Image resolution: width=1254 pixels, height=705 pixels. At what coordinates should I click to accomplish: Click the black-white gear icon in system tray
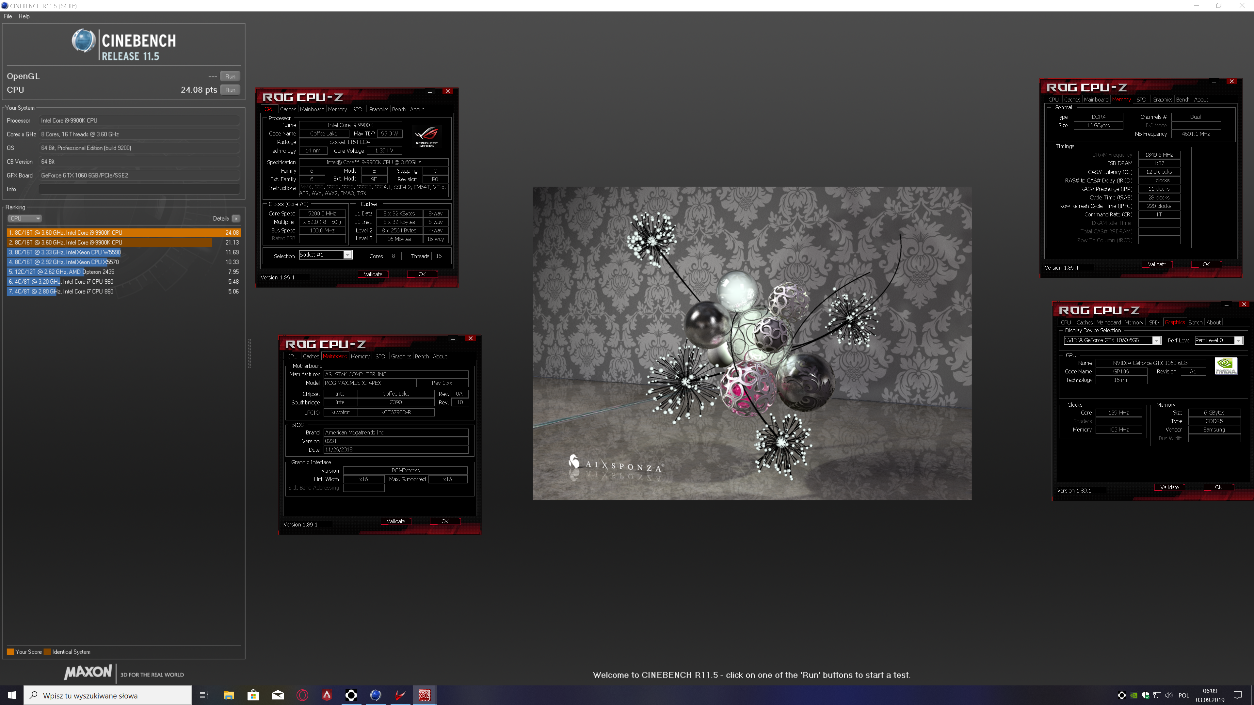(1122, 695)
